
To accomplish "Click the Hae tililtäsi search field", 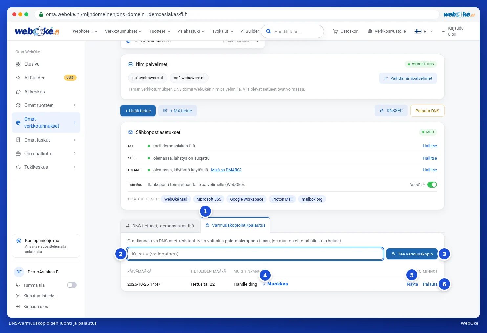I will click(x=292, y=32).
